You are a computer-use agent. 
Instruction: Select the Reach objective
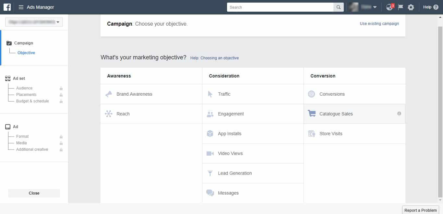point(151,114)
